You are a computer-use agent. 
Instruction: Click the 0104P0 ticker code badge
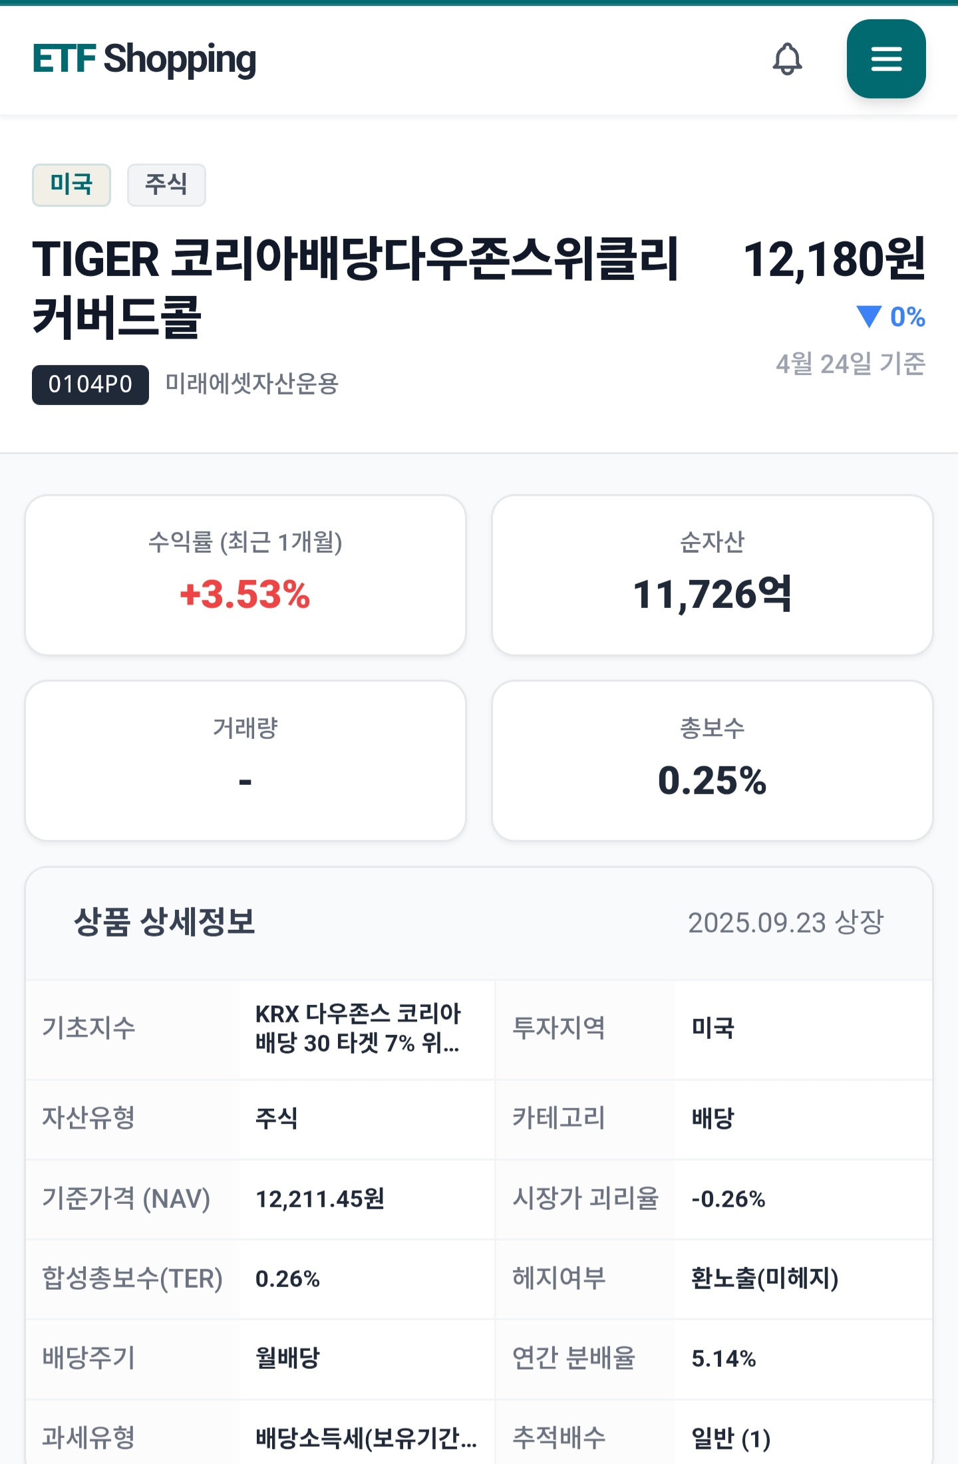click(x=90, y=384)
